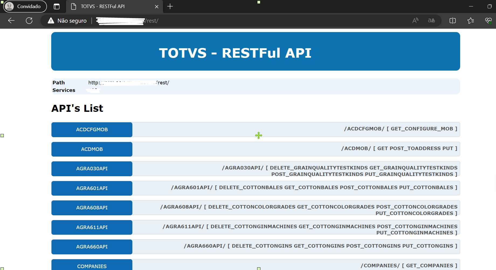Click the /AGRA608API/ COTTONCOLORGRADES methods text

pos(309,210)
